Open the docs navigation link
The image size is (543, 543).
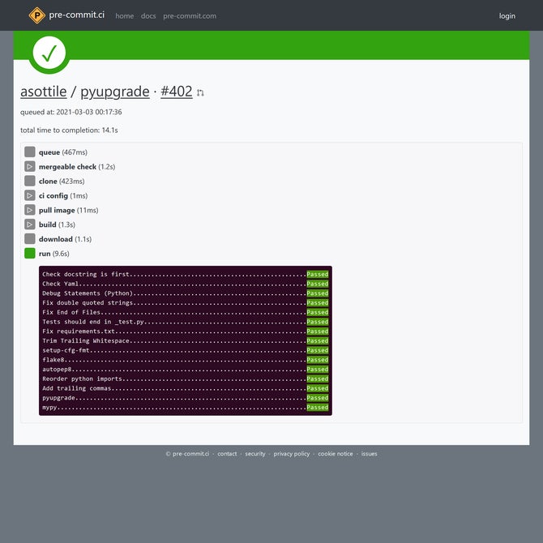pos(148,16)
